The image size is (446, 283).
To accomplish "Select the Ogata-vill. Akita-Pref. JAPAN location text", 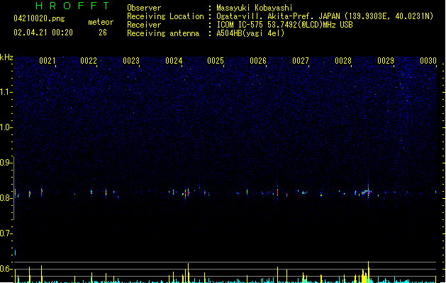I will [325, 16].
